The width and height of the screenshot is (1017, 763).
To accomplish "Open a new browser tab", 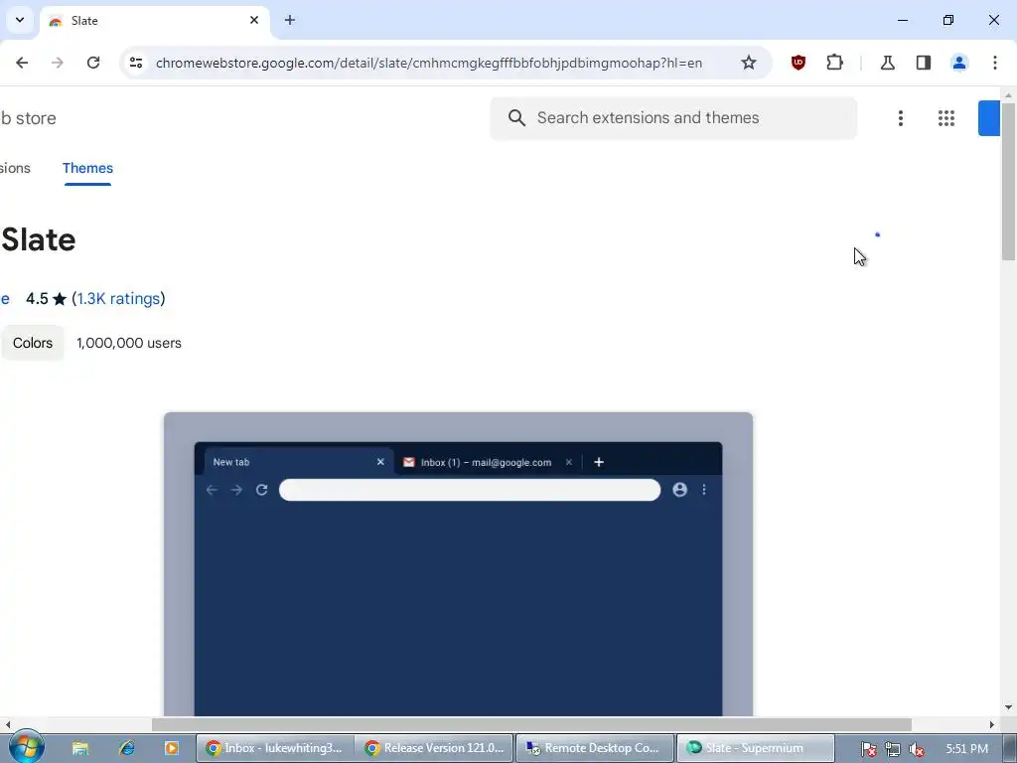I will [x=290, y=20].
